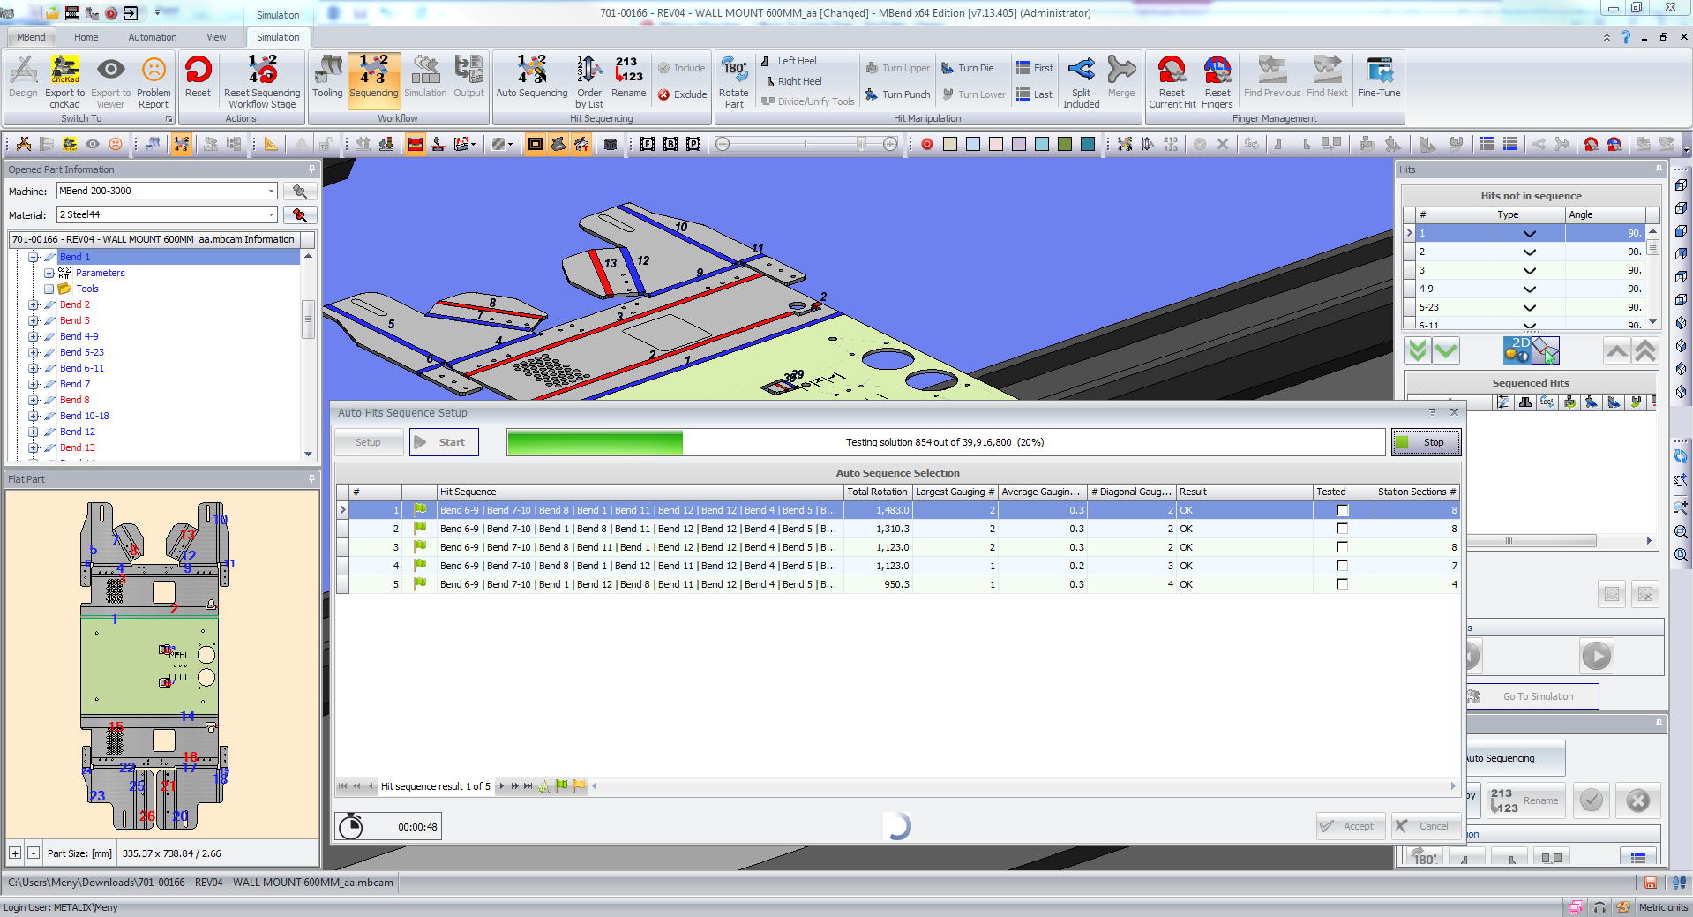Enable Tested checkbox for sequence 5
The height and width of the screenshot is (917, 1693).
(1342, 584)
